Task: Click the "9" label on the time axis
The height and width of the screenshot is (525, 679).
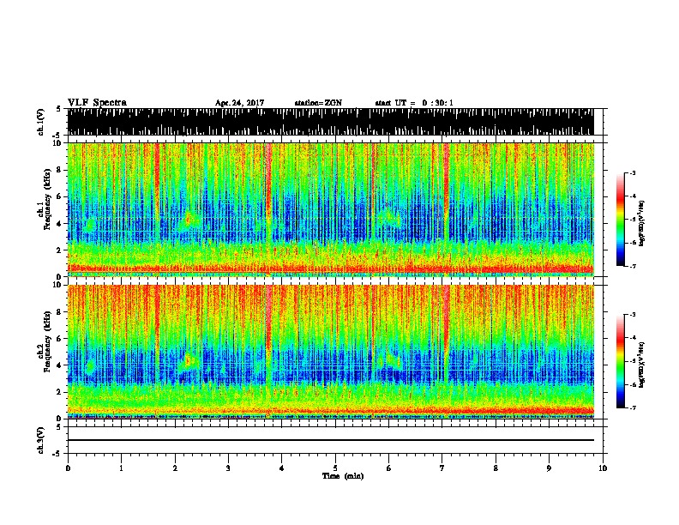Action: point(549,468)
